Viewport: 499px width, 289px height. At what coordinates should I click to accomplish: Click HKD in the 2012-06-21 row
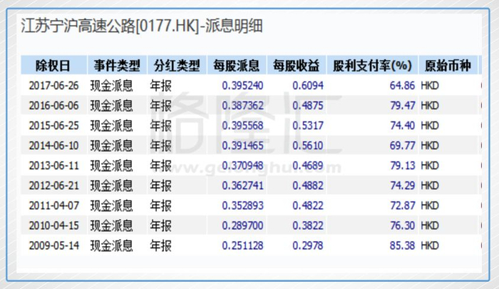point(430,186)
